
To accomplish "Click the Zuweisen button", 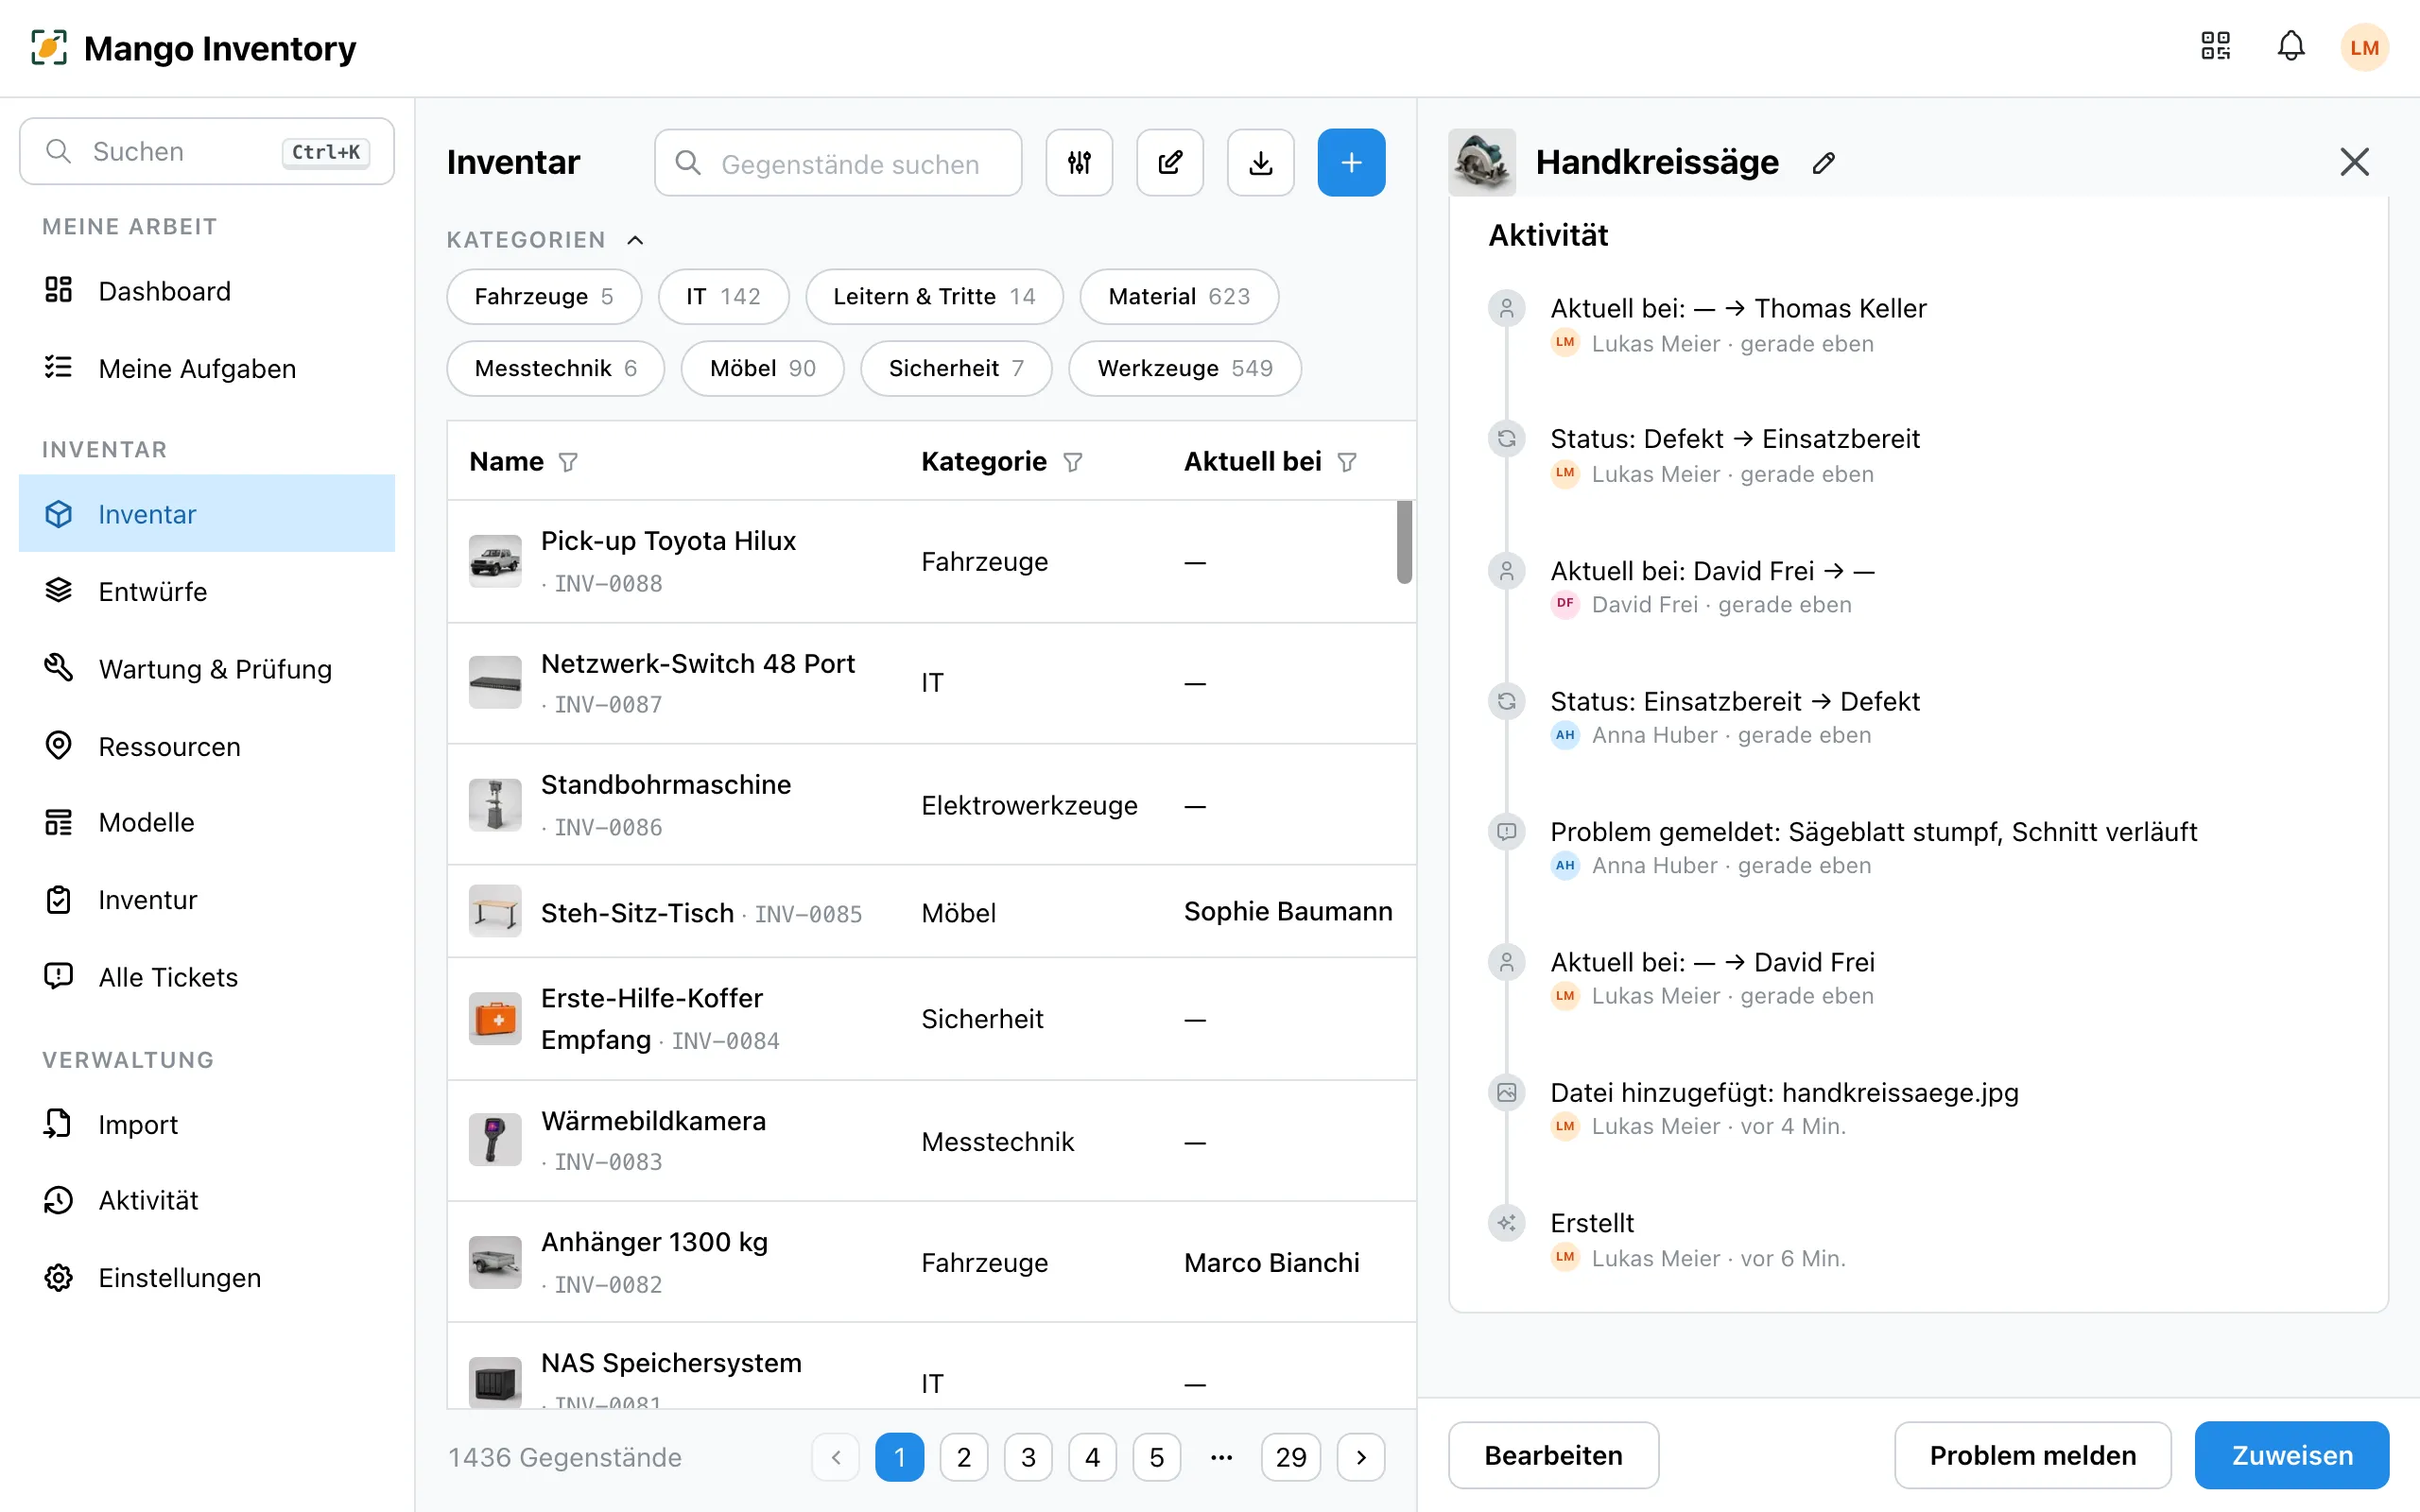I will pos(2291,1455).
